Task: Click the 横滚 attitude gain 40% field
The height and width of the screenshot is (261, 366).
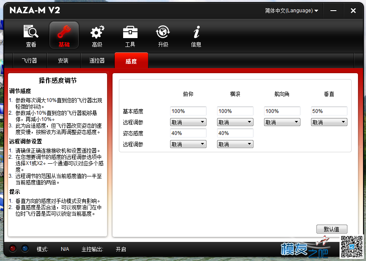Action: point(235,133)
